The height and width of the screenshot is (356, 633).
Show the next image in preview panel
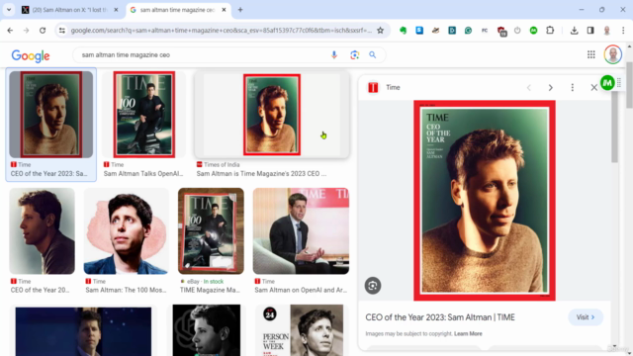coord(550,88)
